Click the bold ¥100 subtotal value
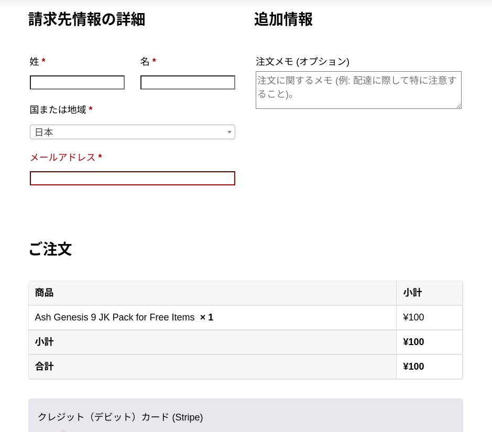Image resolution: width=492 pixels, height=432 pixels. (x=413, y=342)
